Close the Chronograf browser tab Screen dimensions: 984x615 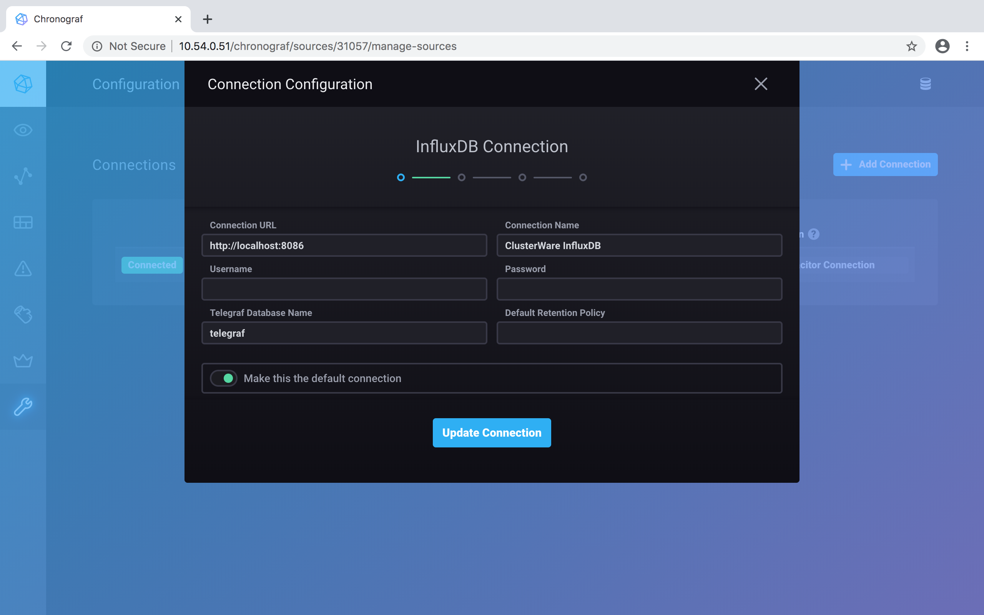[178, 19]
